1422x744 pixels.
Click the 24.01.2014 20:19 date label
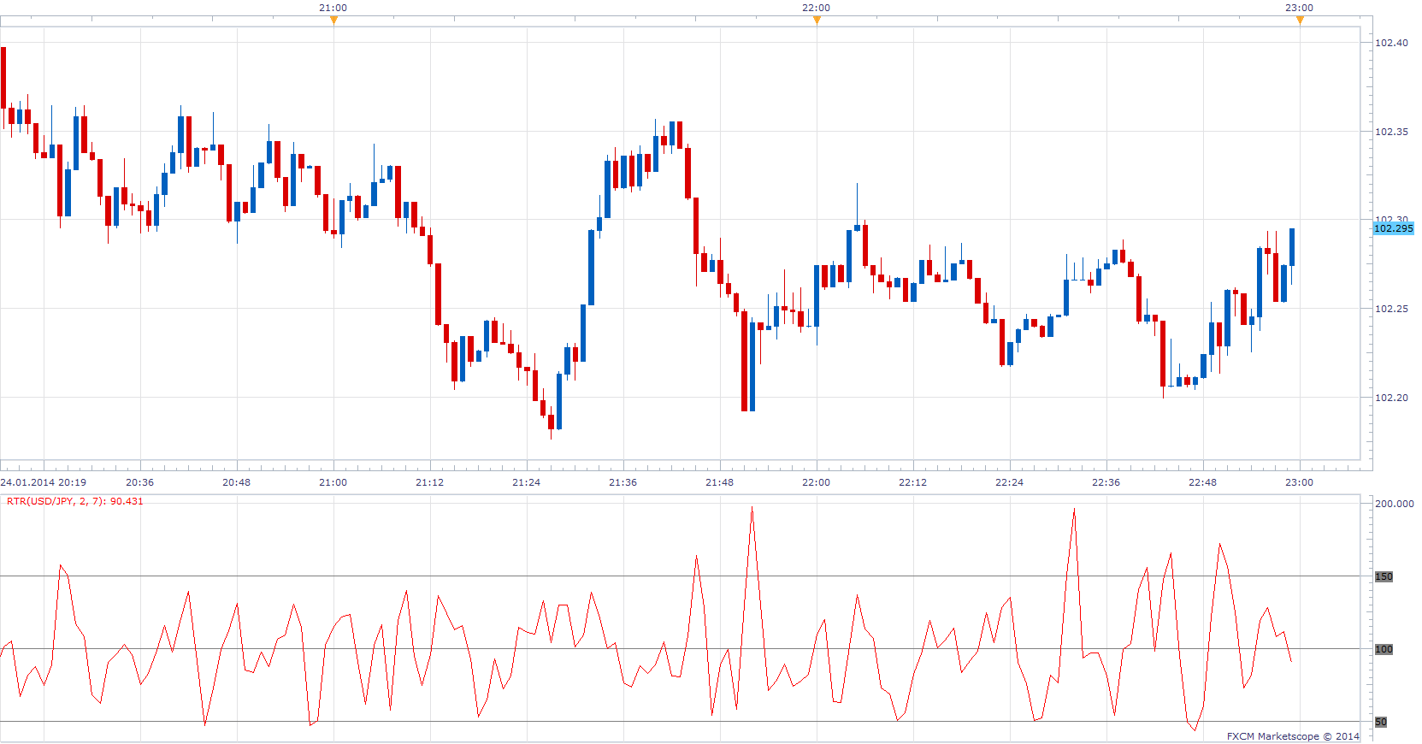pos(44,482)
